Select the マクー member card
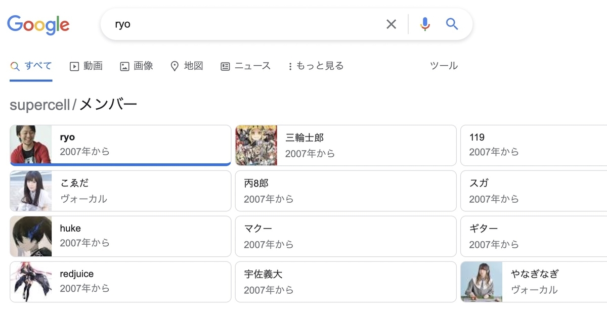This screenshot has height=317, width=607. 345,236
